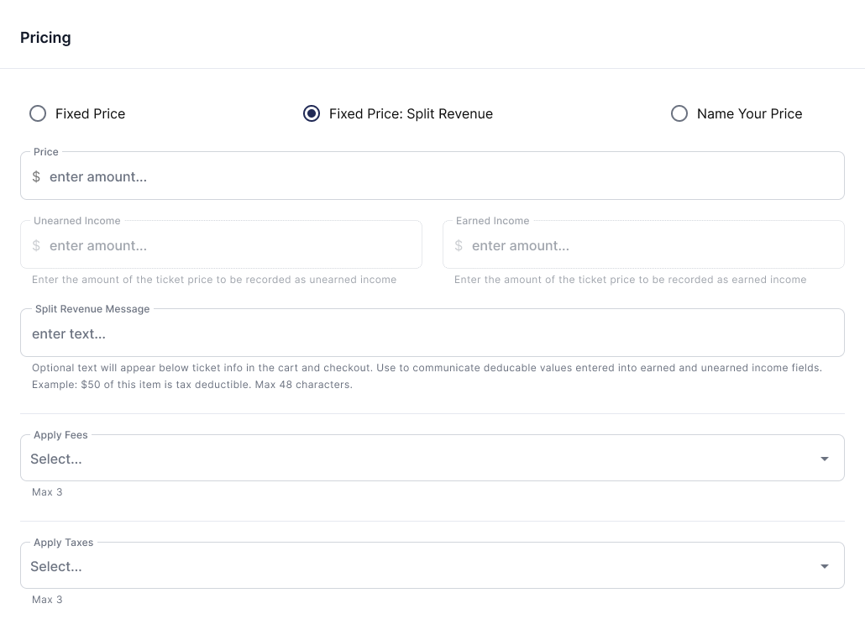Viewport: 865px width, 635px height.
Task: Click the 'Split Revenue Message' field label
Action: pyautogui.click(x=92, y=309)
